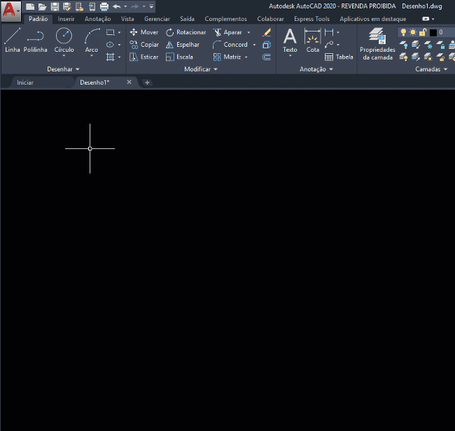Undo the last action

pos(117,6)
